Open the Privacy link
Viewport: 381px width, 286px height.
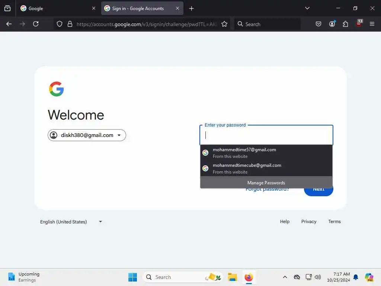[309, 222]
